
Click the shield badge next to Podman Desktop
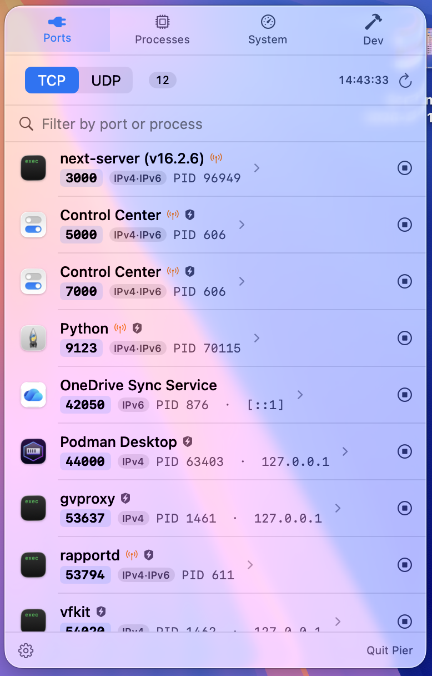(x=188, y=442)
